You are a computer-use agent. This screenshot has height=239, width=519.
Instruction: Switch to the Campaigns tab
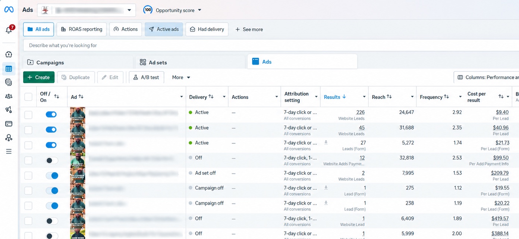pos(78,62)
